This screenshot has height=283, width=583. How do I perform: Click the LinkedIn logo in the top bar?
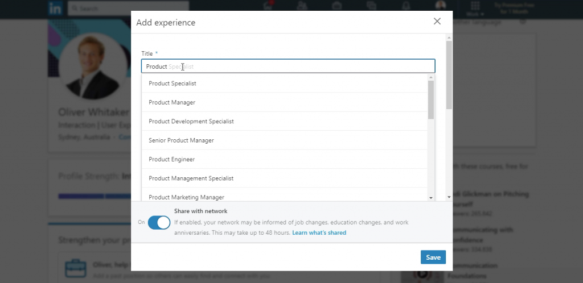pos(55,8)
